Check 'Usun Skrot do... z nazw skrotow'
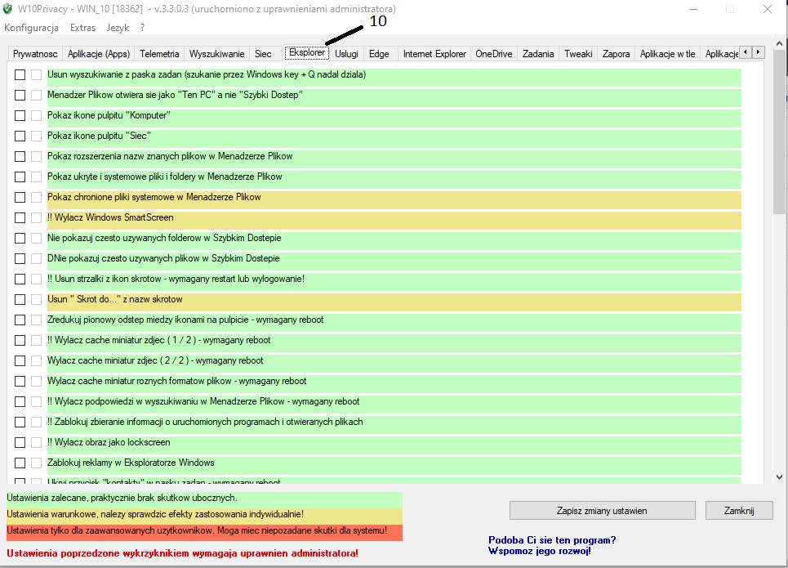Viewport: 788px width, 568px height. pos(20,299)
